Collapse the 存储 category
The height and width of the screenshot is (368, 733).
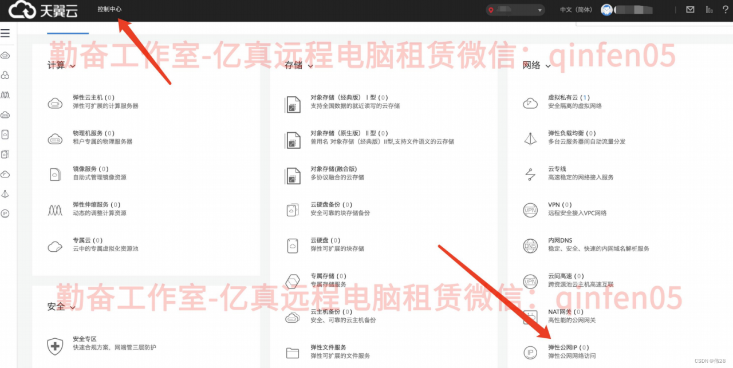[309, 65]
